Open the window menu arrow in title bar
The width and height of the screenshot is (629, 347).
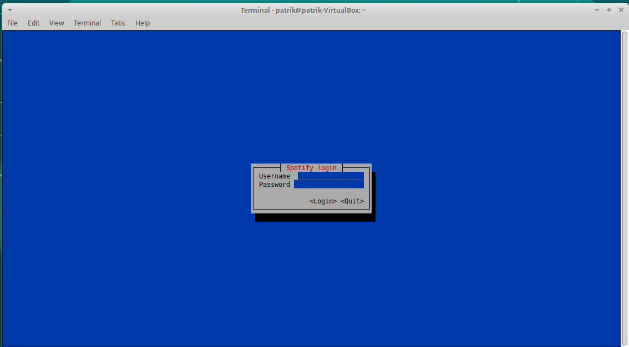click(x=10, y=10)
